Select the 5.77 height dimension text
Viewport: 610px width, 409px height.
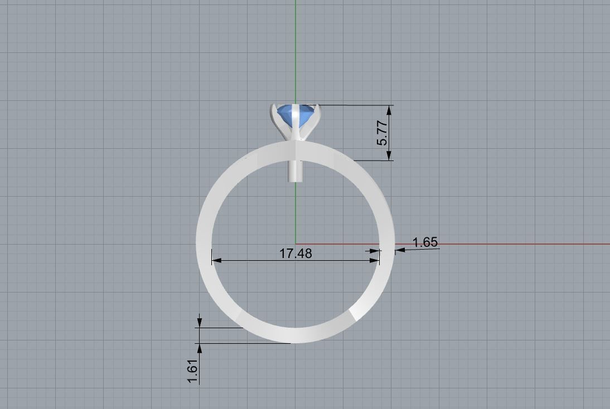(383, 133)
